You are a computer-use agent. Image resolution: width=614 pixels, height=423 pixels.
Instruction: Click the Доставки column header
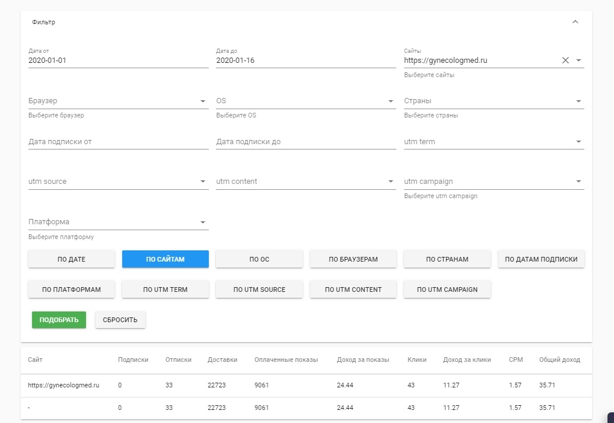222,360
